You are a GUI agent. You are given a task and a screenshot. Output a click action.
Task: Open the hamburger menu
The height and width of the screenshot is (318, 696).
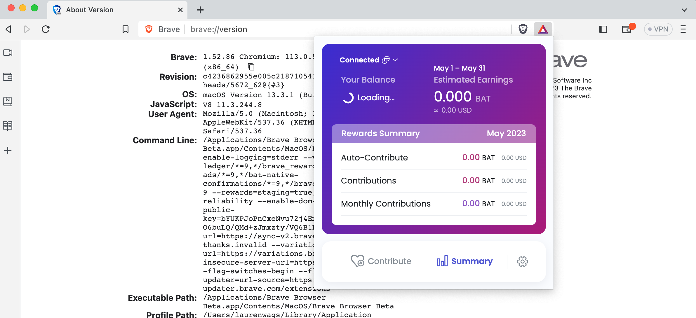[683, 29]
